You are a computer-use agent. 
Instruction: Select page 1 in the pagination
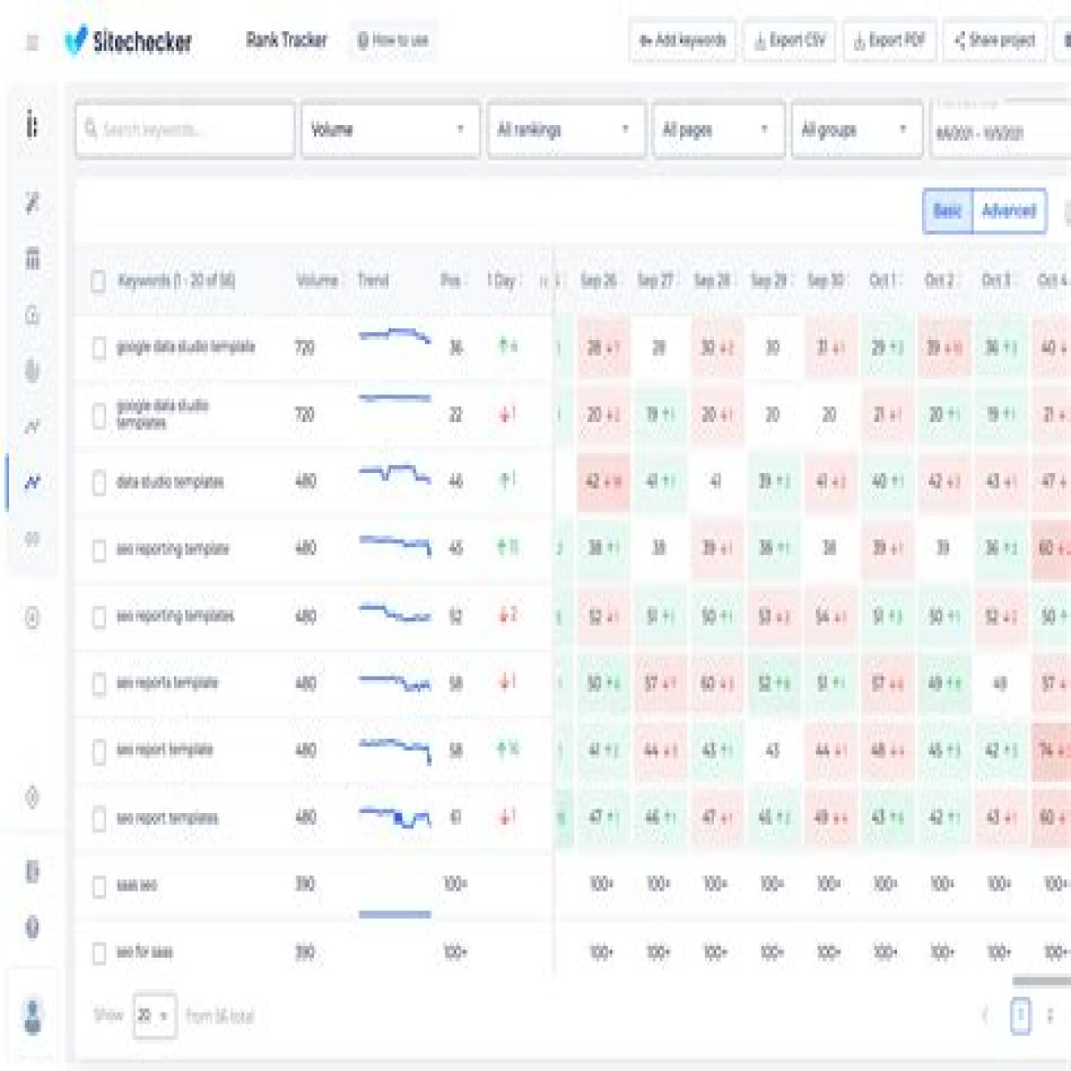point(1020,1016)
